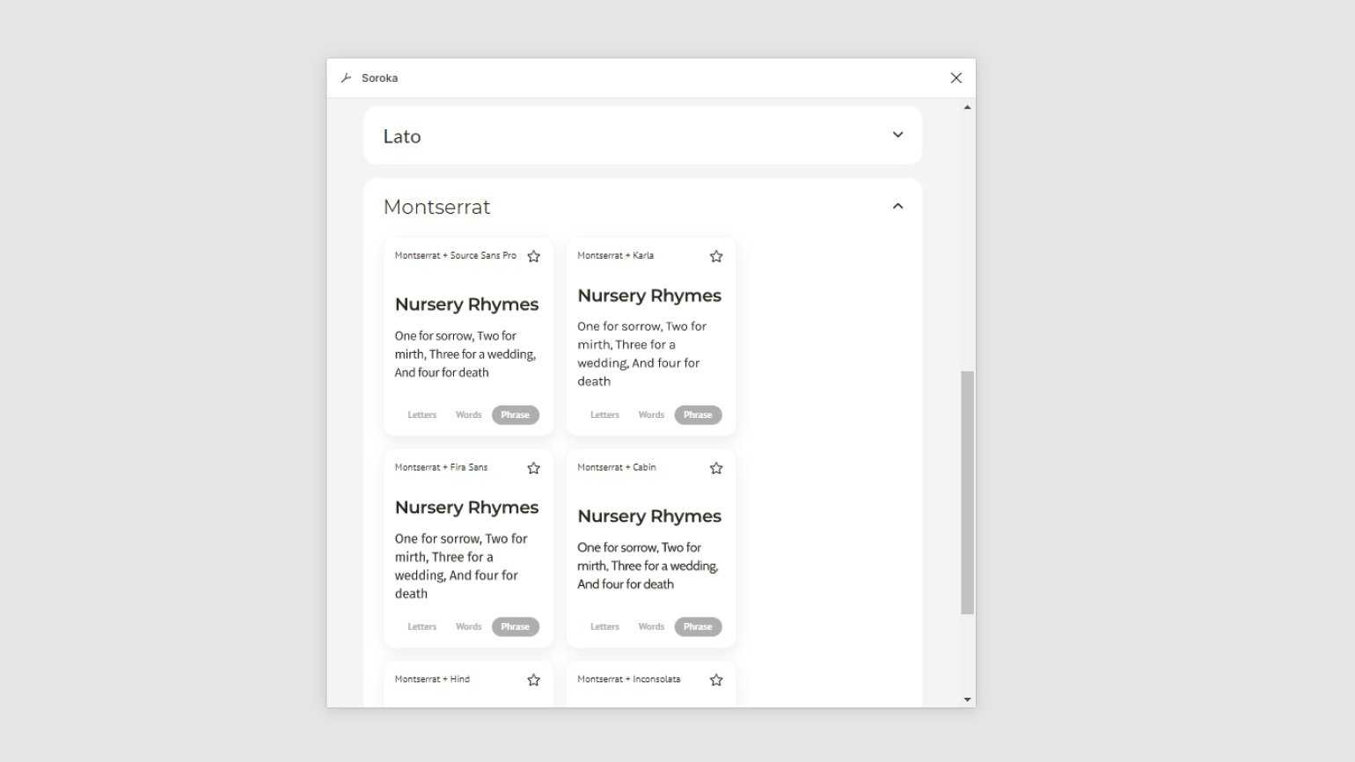
Task: Select Letters tab on Cabin card
Action: (x=604, y=627)
